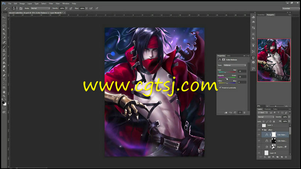Open Opacity slider arrow in options bar
Image resolution: width=301 pixels, height=169 pixels.
tap(67, 8)
